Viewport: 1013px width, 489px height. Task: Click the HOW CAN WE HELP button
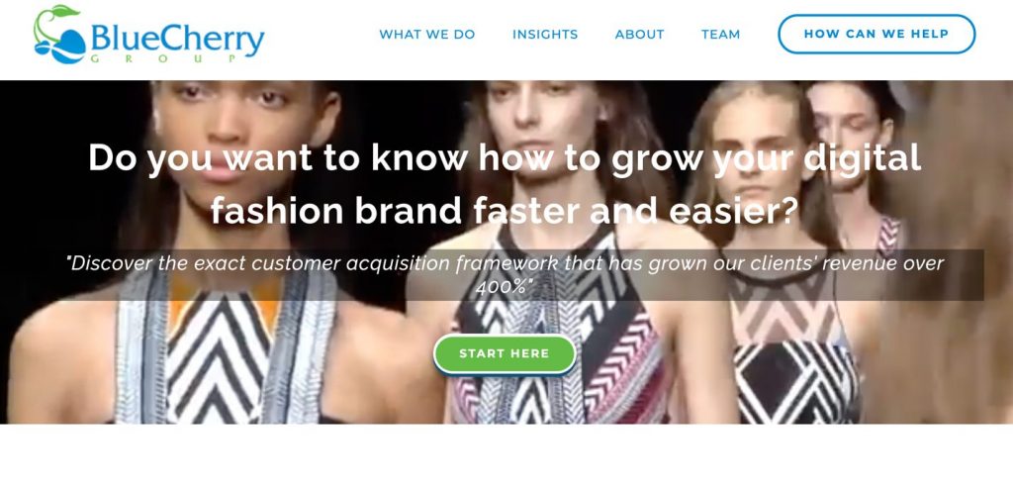876,34
